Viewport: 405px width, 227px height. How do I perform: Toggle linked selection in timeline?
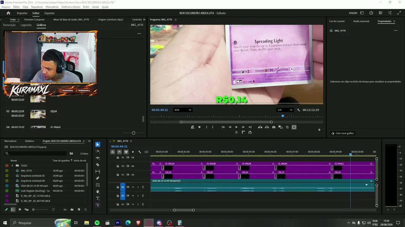point(126,152)
